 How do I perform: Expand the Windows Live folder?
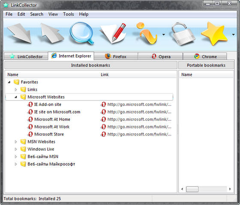tap(16, 149)
